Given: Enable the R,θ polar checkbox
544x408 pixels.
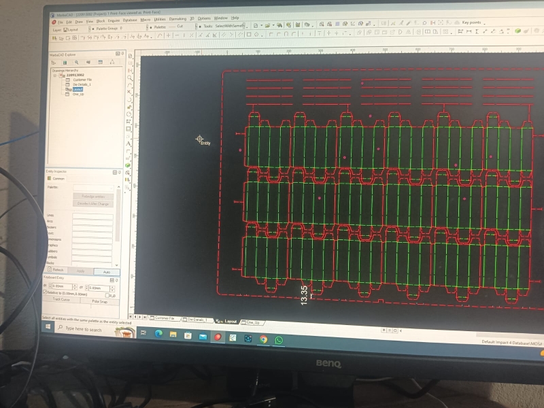Looking at the screenshot, I should [x=107, y=295].
